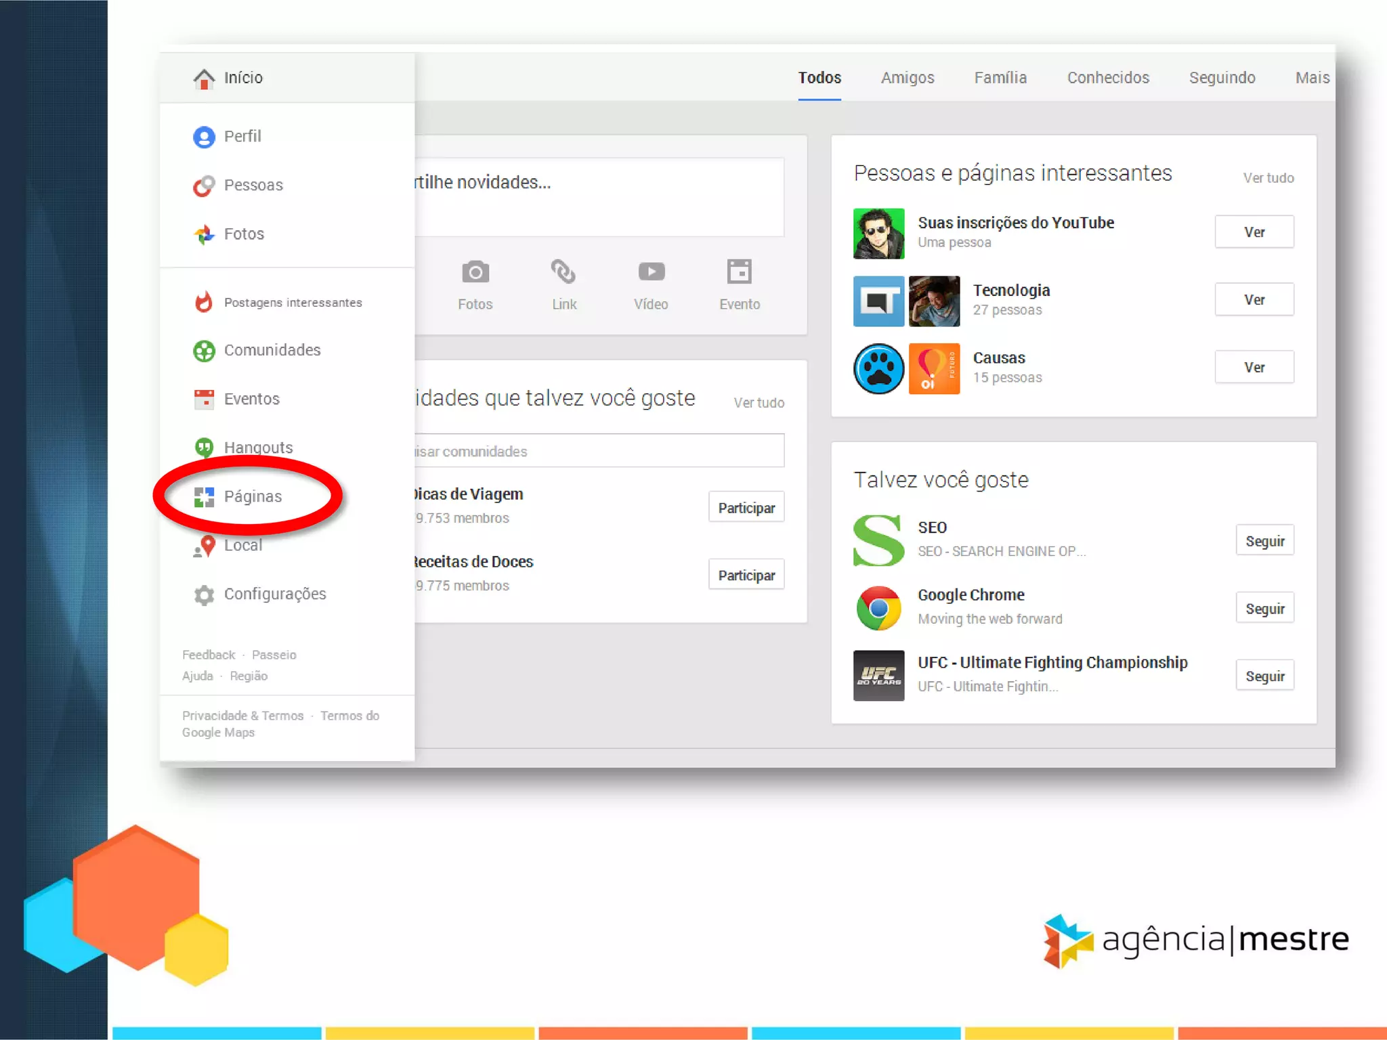Screen dimensions: 1387x1040
Task: Open the Mais circles dropdown
Action: (1312, 78)
